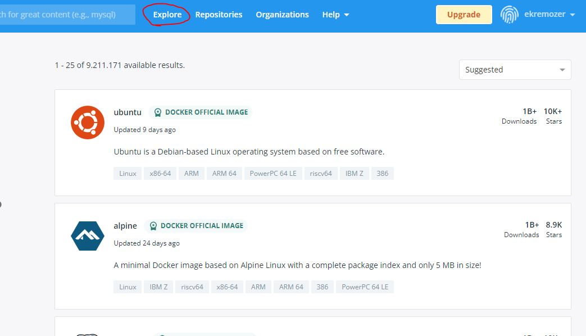This screenshot has width=586, height=336.
Task: Click the riscv64 tag under ubuntu
Action: [x=321, y=174]
